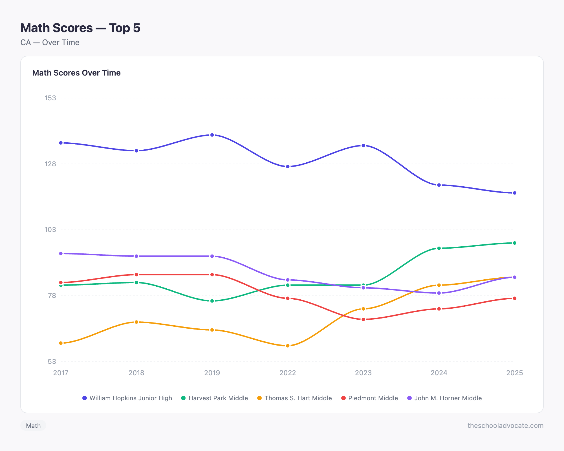The width and height of the screenshot is (564, 451).
Task: Click the 2018 x-axis label
Action: 136,373
